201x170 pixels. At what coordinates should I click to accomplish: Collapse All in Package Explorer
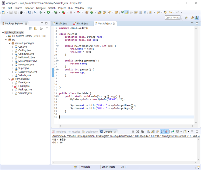pos(31,29)
